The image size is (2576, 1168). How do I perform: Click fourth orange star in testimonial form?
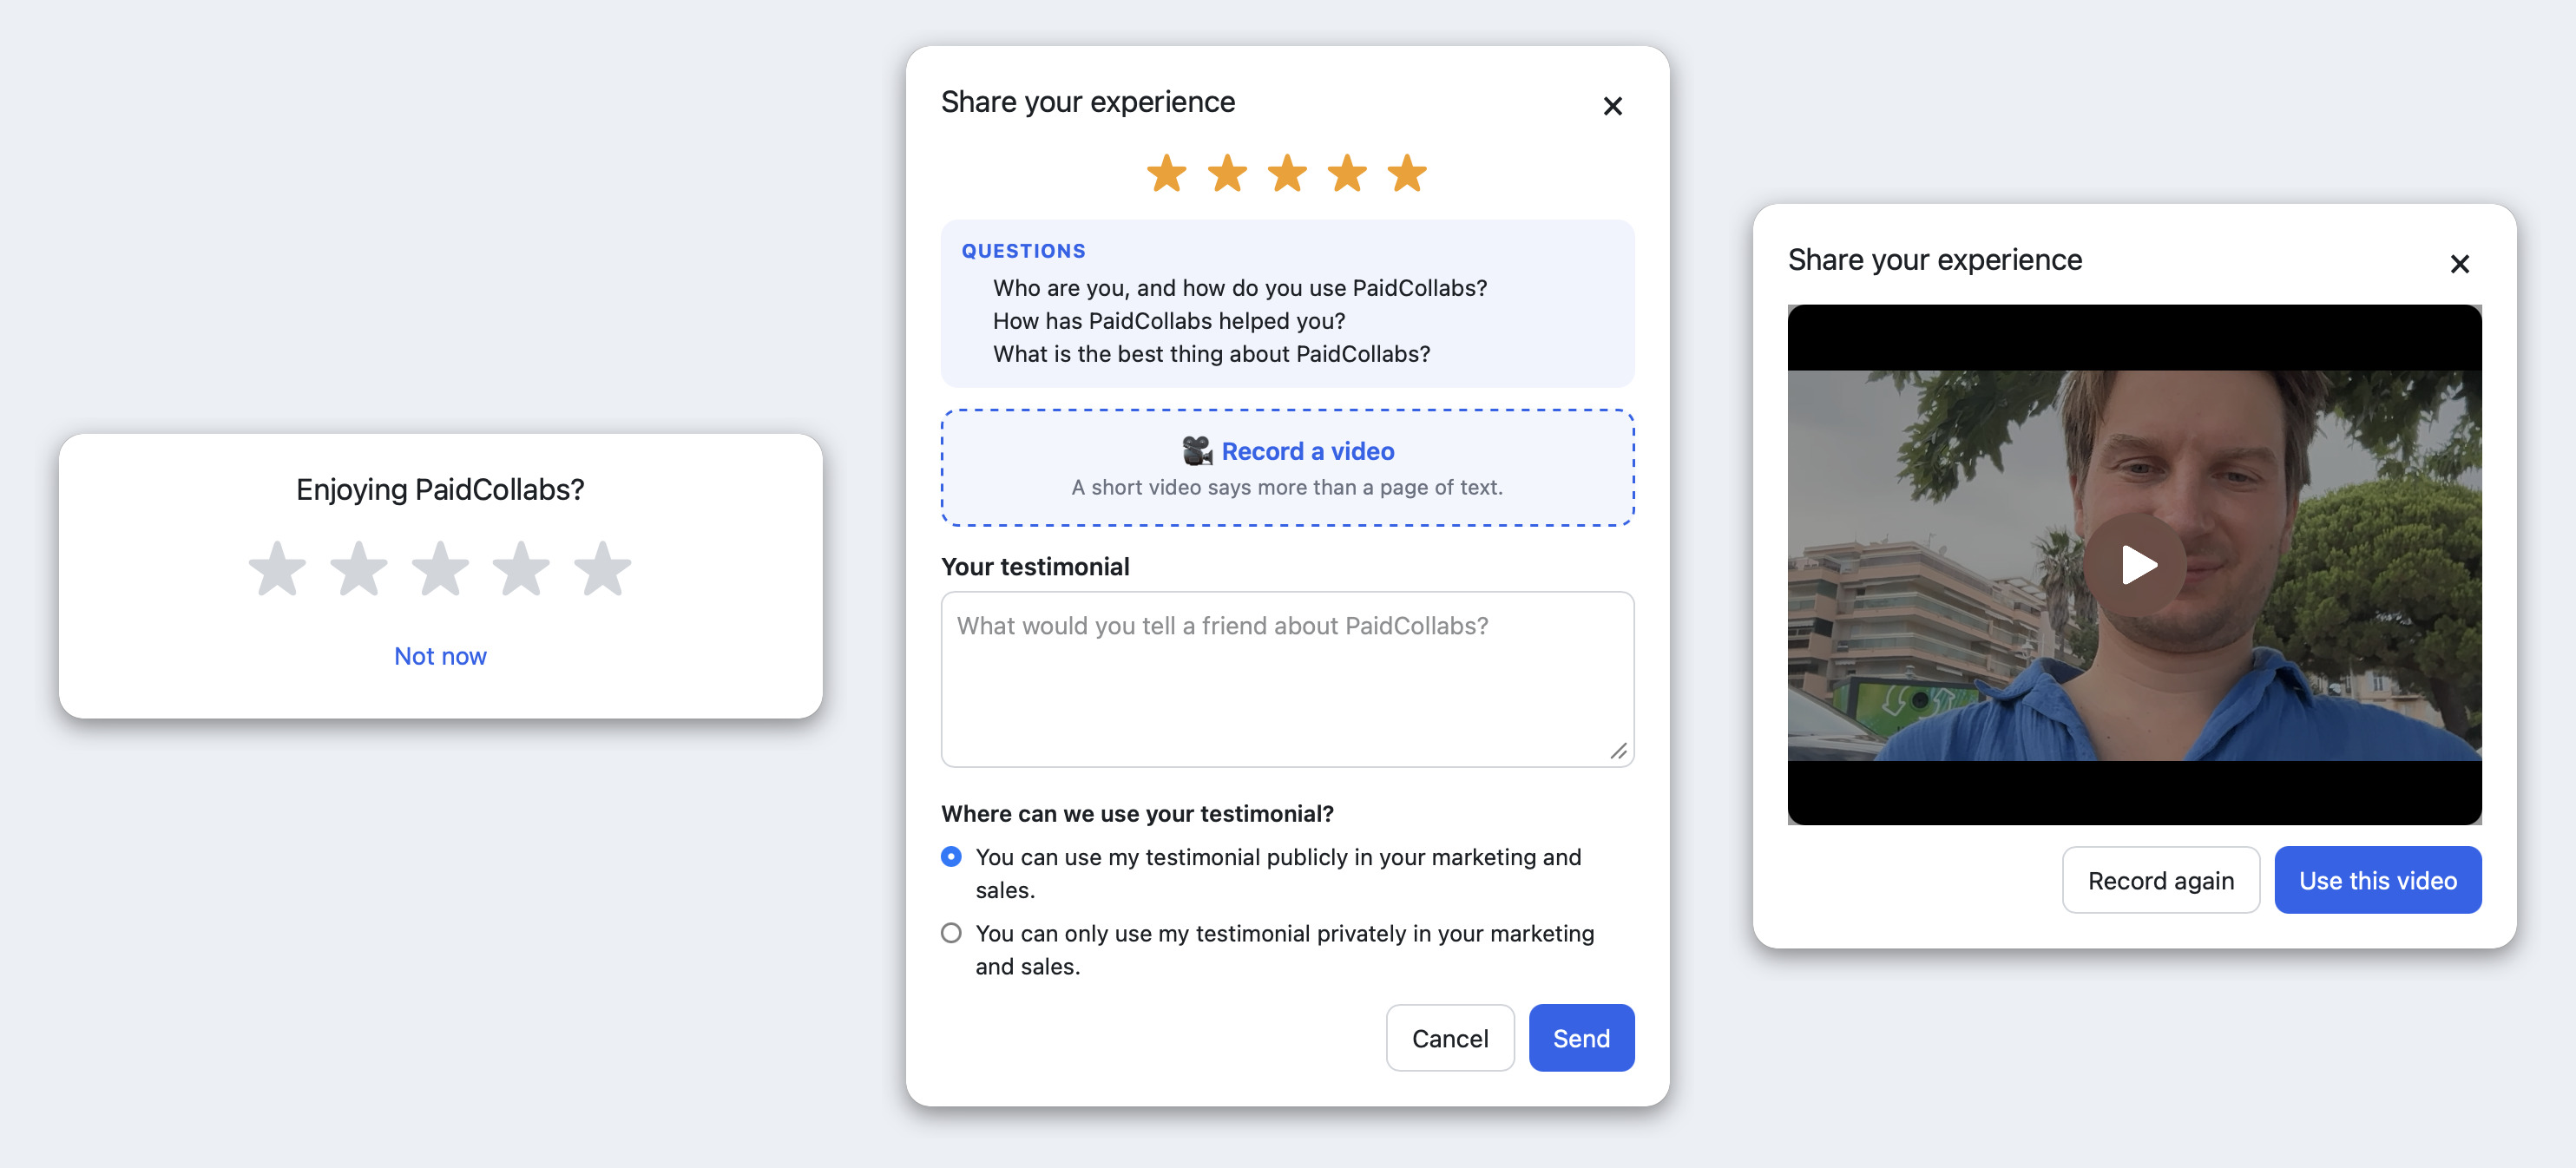(x=1347, y=173)
